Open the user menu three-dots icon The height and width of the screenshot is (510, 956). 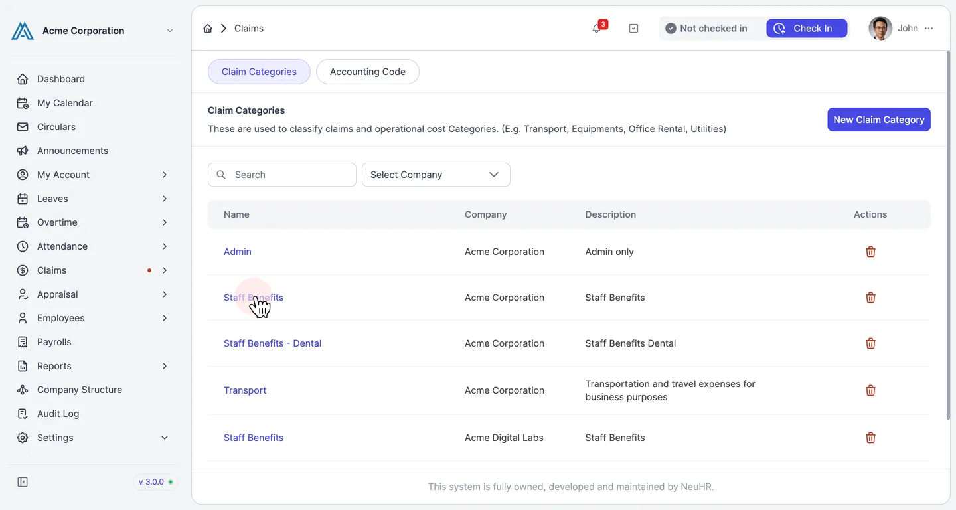pos(929,28)
